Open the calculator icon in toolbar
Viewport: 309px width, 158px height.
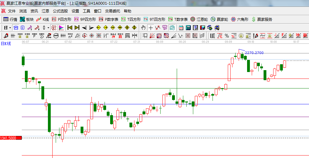click(188, 28)
